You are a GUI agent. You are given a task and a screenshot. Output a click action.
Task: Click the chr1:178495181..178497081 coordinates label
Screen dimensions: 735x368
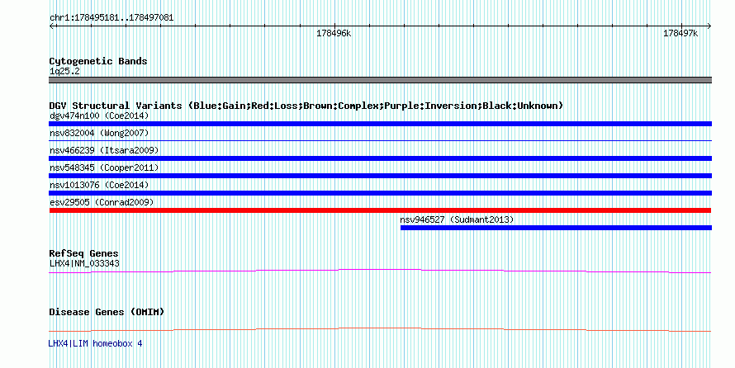pos(111,18)
